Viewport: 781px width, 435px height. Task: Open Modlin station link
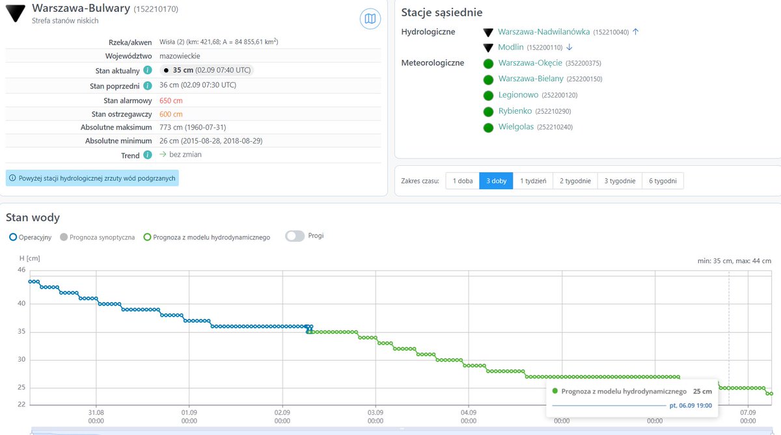coord(511,47)
